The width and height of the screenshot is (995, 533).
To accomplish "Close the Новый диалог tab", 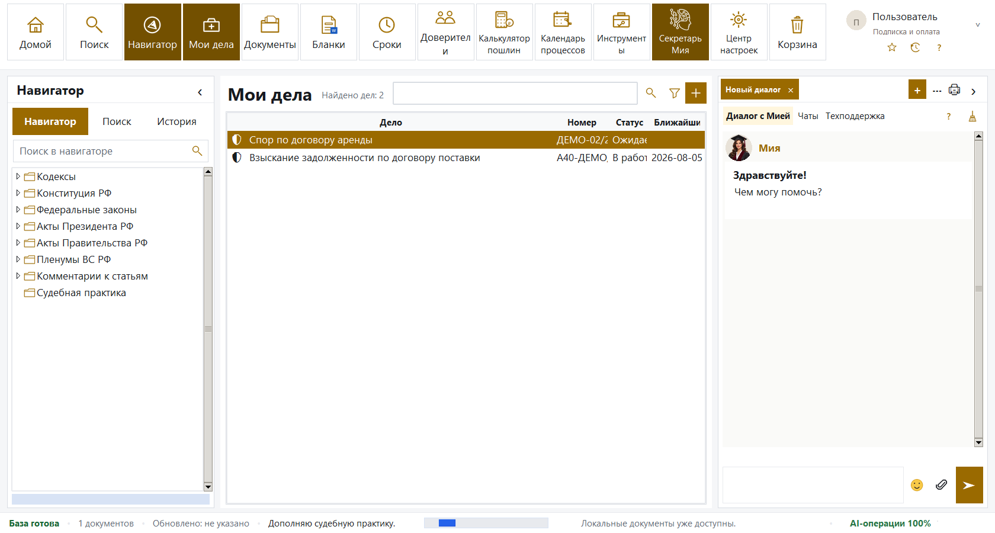I will 791,90.
